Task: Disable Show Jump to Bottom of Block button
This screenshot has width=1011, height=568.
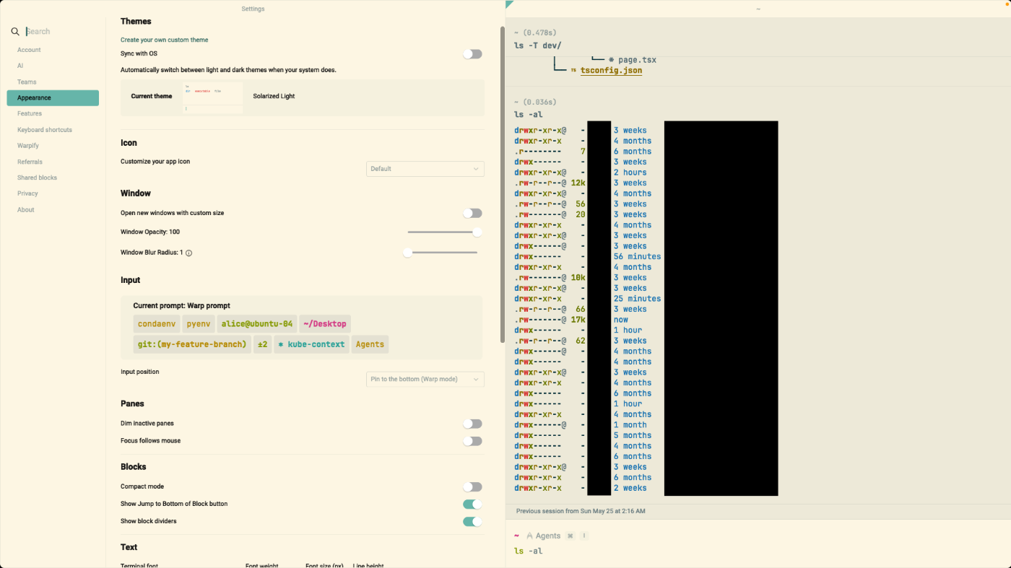Action: [x=472, y=504]
